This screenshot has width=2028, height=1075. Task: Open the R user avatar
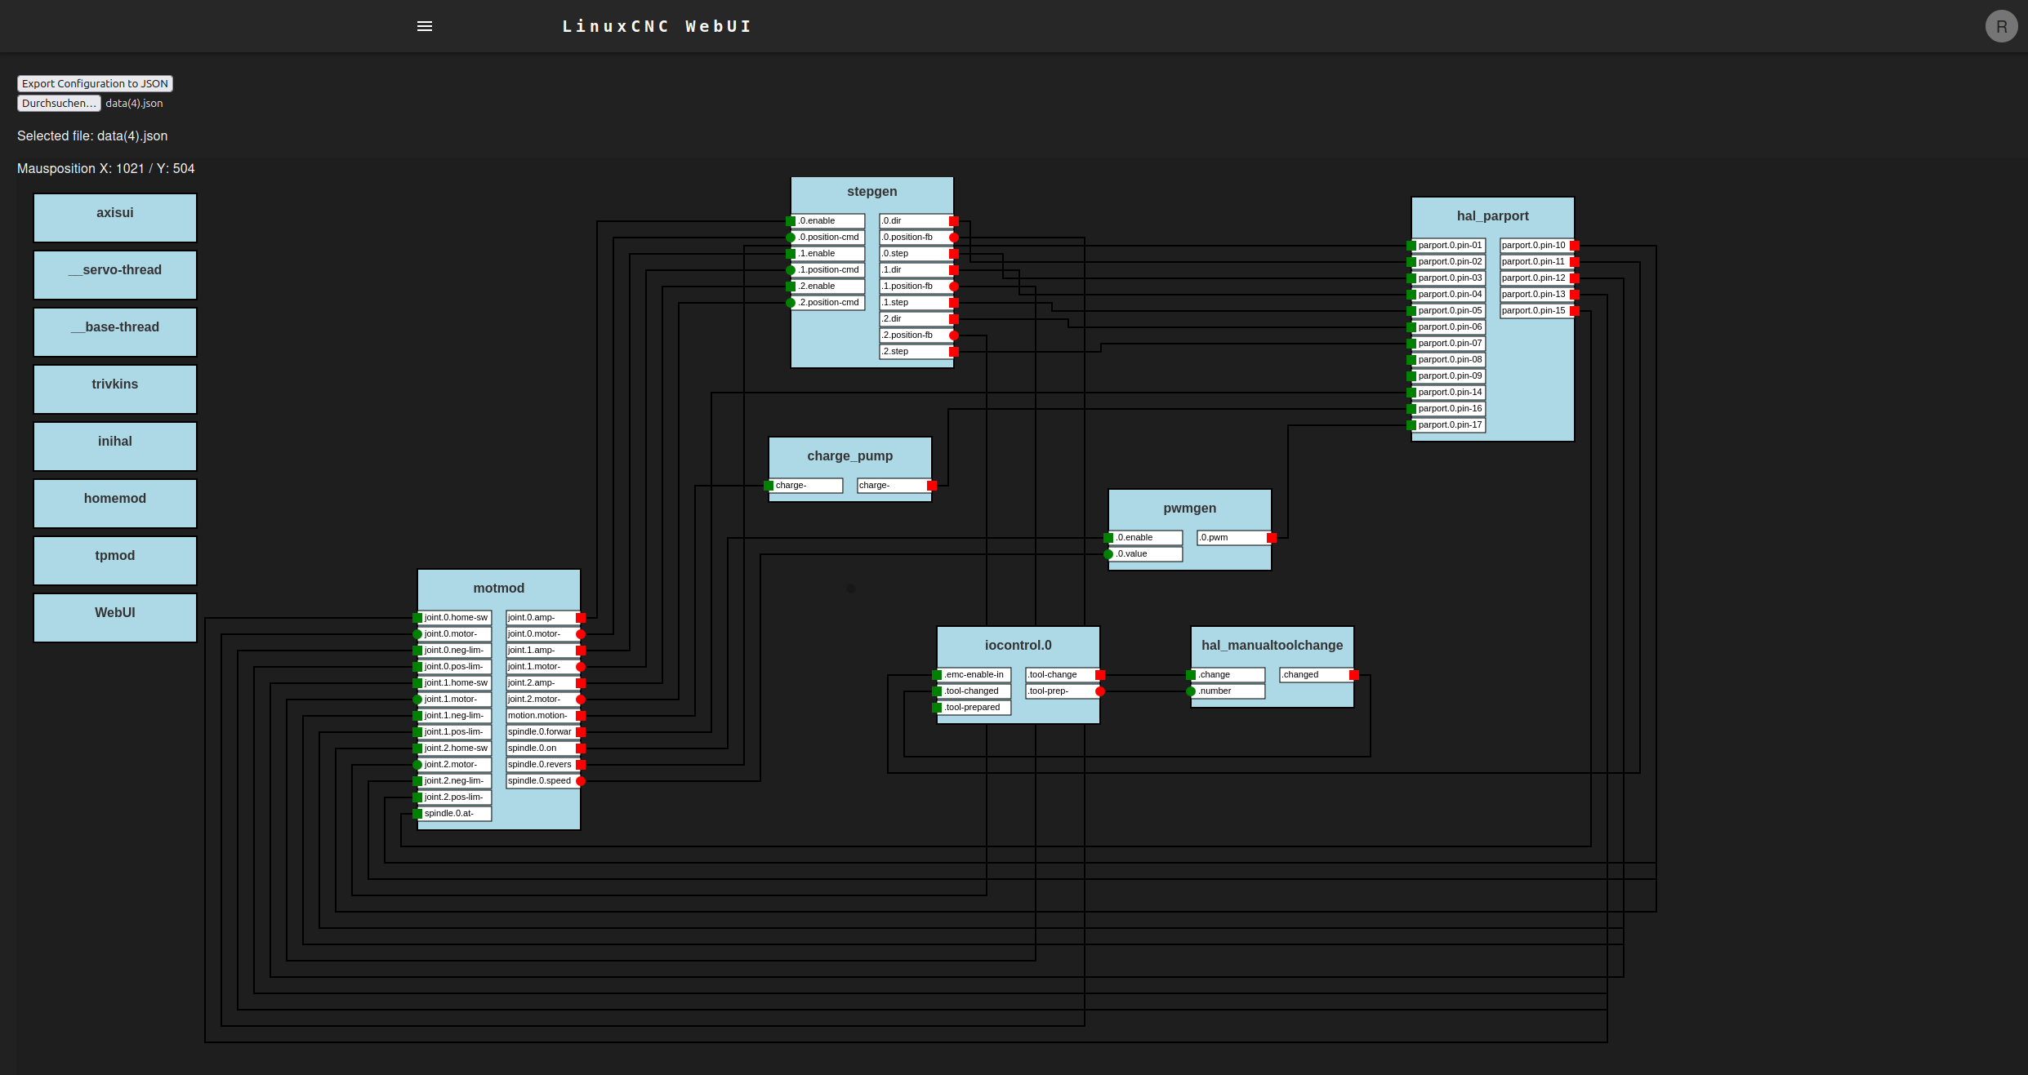click(x=2001, y=26)
